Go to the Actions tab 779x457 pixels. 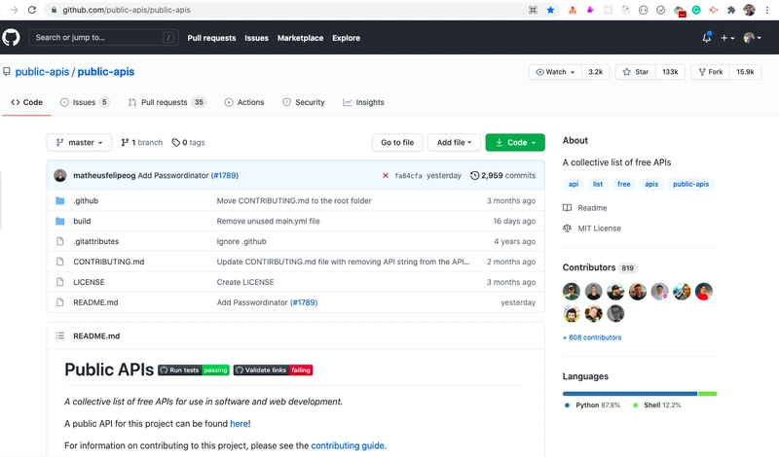coord(244,102)
